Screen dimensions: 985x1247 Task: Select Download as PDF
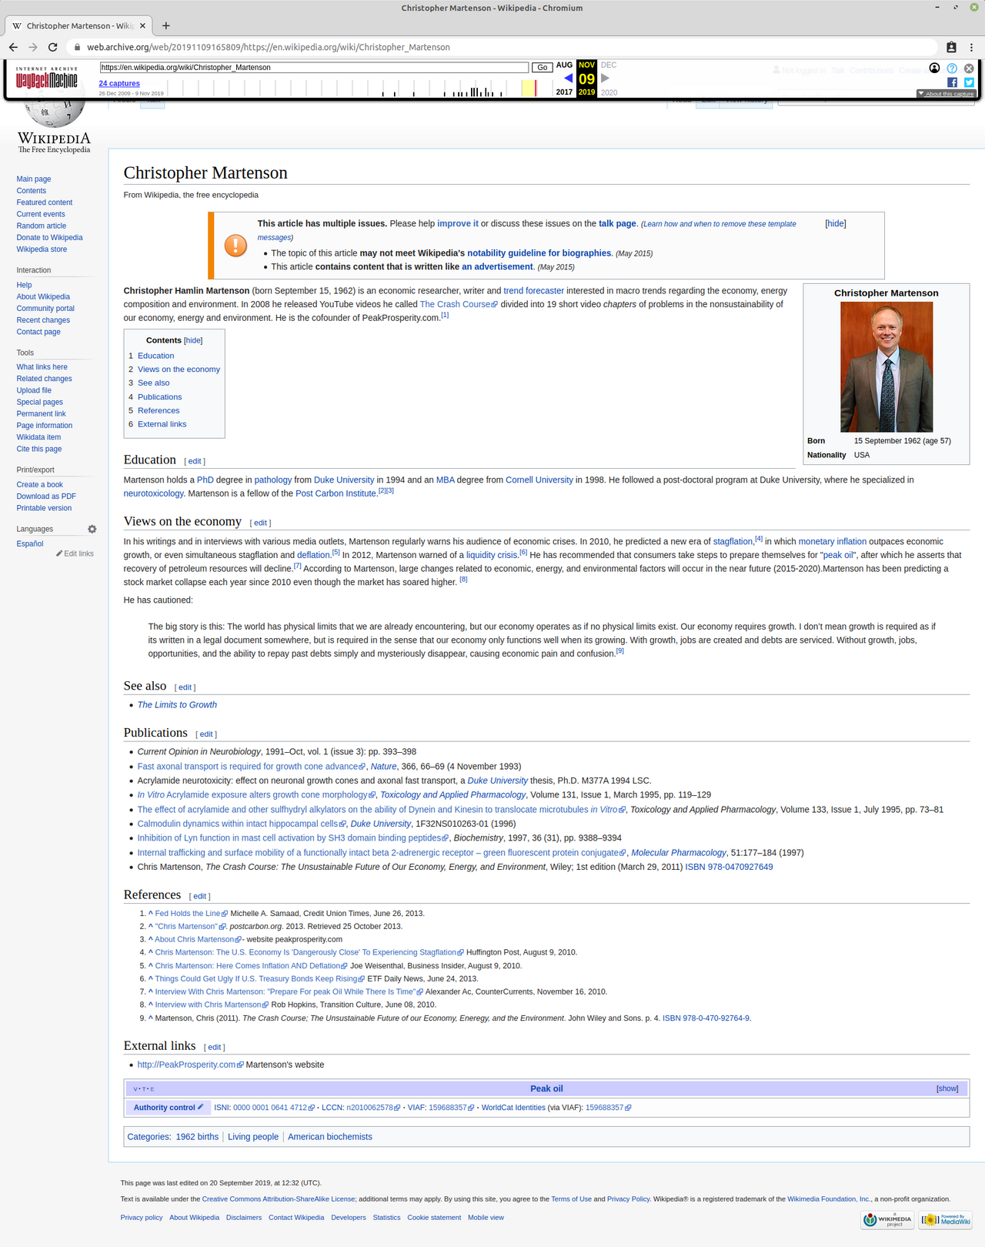46,496
